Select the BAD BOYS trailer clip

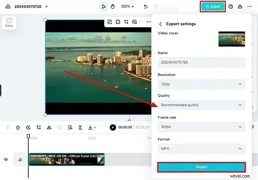click(67, 159)
